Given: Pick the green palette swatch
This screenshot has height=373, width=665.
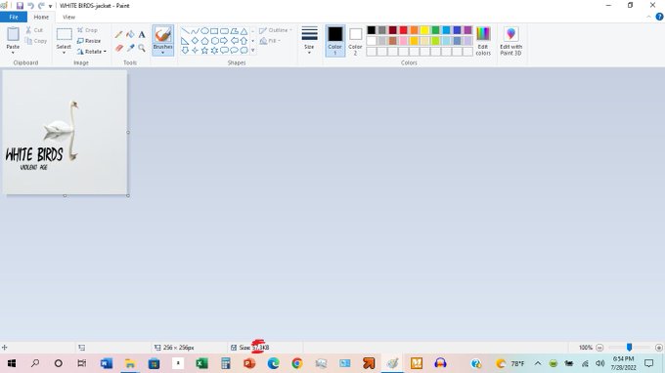Looking at the screenshot, I should click(435, 30).
